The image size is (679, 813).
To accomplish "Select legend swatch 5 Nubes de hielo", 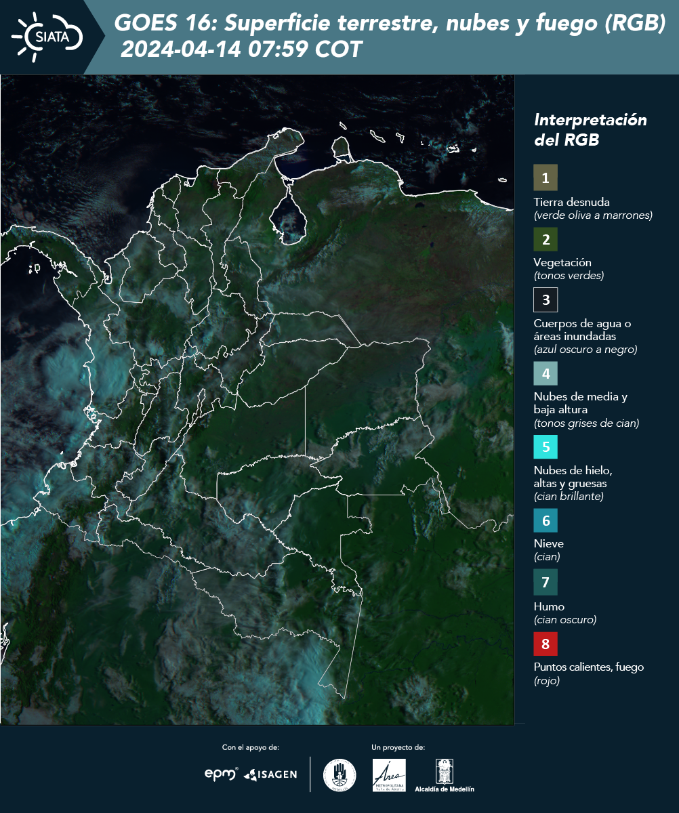I will (546, 446).
